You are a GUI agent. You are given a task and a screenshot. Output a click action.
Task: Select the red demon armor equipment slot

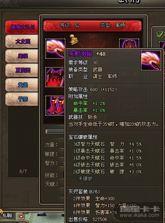pos(55,77)
